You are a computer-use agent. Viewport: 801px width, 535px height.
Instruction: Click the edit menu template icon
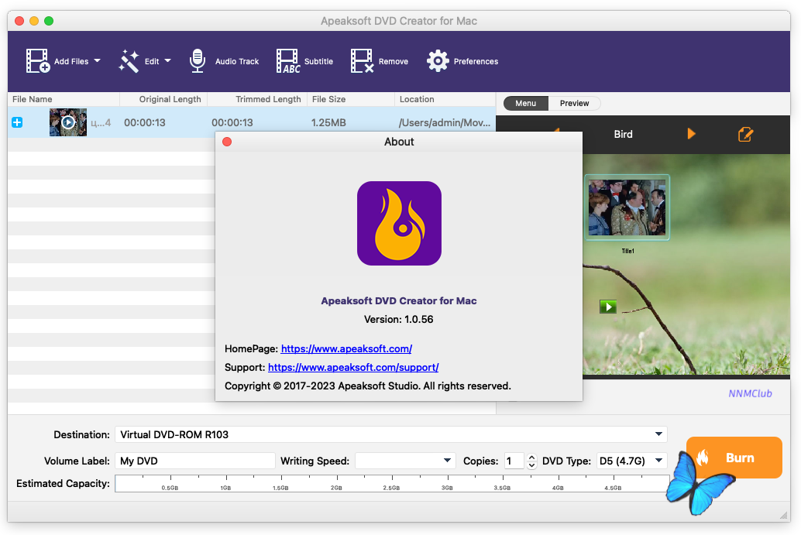pyautogui.click(x=745, y=134)
